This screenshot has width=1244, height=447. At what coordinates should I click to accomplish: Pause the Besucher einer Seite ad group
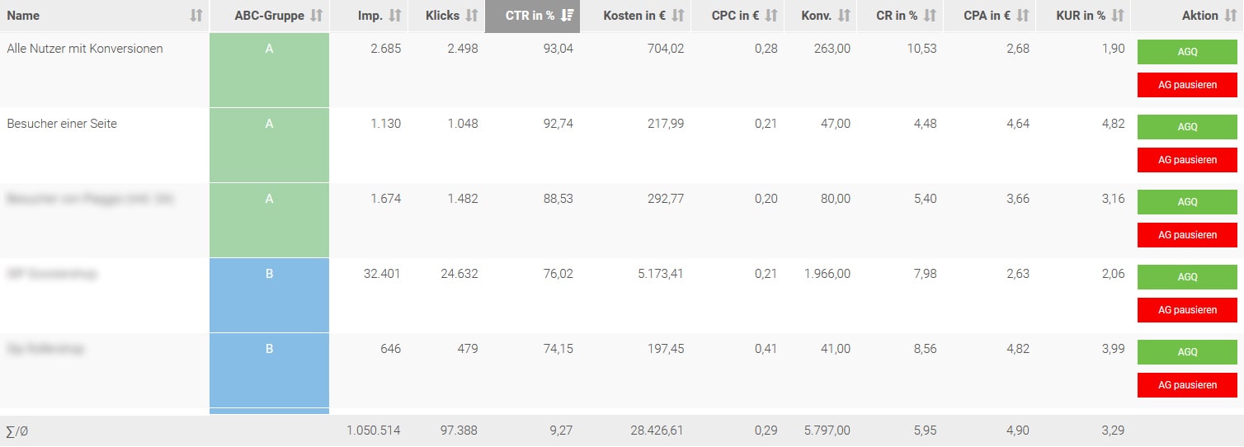[1187, 160]
